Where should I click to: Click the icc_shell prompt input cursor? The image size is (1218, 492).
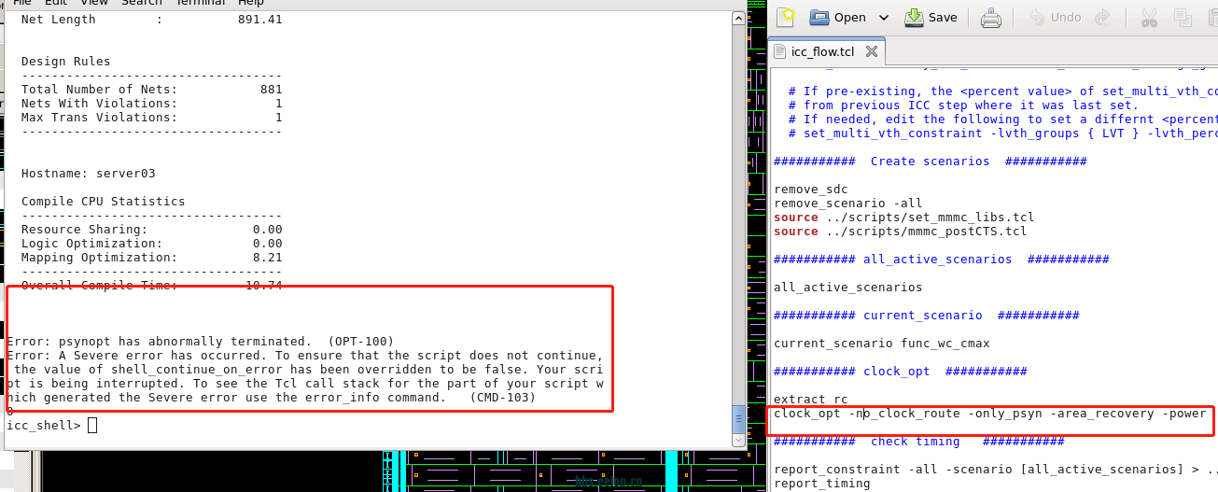[91, 426]
